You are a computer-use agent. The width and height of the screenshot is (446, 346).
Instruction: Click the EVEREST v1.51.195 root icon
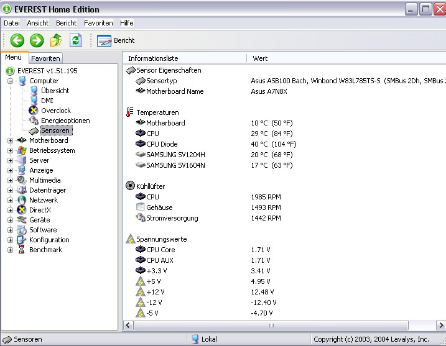point(10,71)
